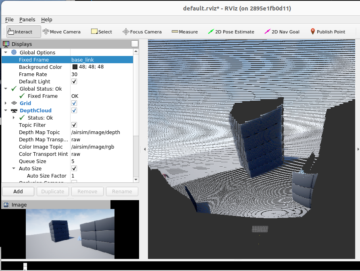This screenshot has width=360, height=271.
Task: Click the Publish Point tool
Action: 327,32
